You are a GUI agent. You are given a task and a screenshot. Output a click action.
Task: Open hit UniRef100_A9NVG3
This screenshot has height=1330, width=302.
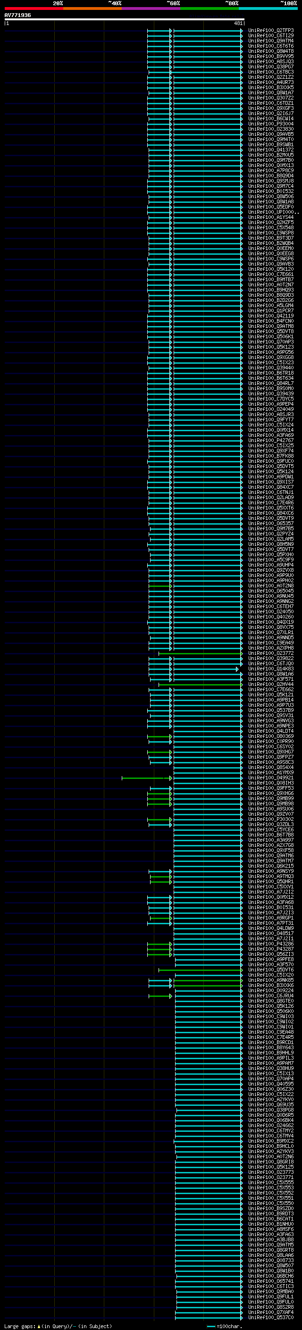(270, 721)
